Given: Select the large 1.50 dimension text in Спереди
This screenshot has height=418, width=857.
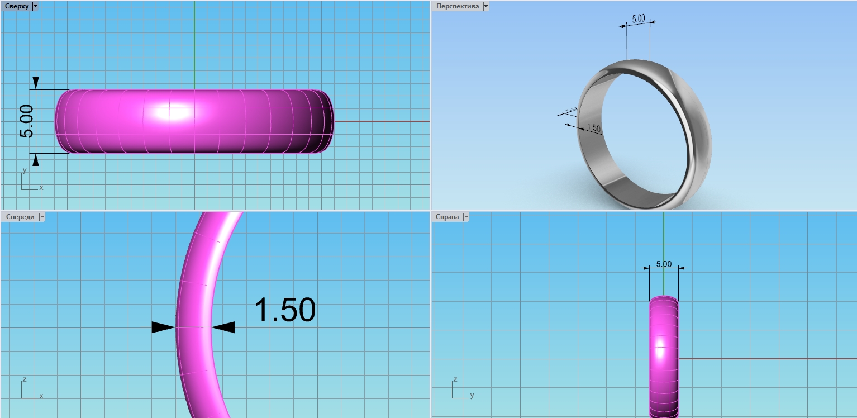Looking at the screenshot, I should (x=285, y=310).
